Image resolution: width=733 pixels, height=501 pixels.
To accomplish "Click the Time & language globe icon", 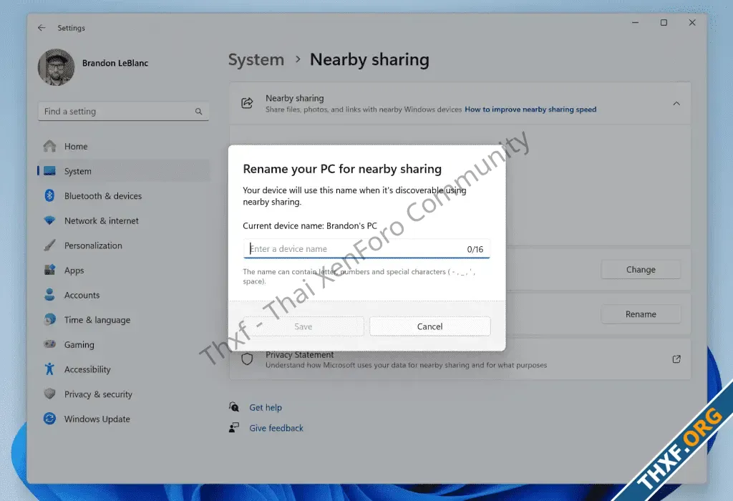I will [49, 319].
